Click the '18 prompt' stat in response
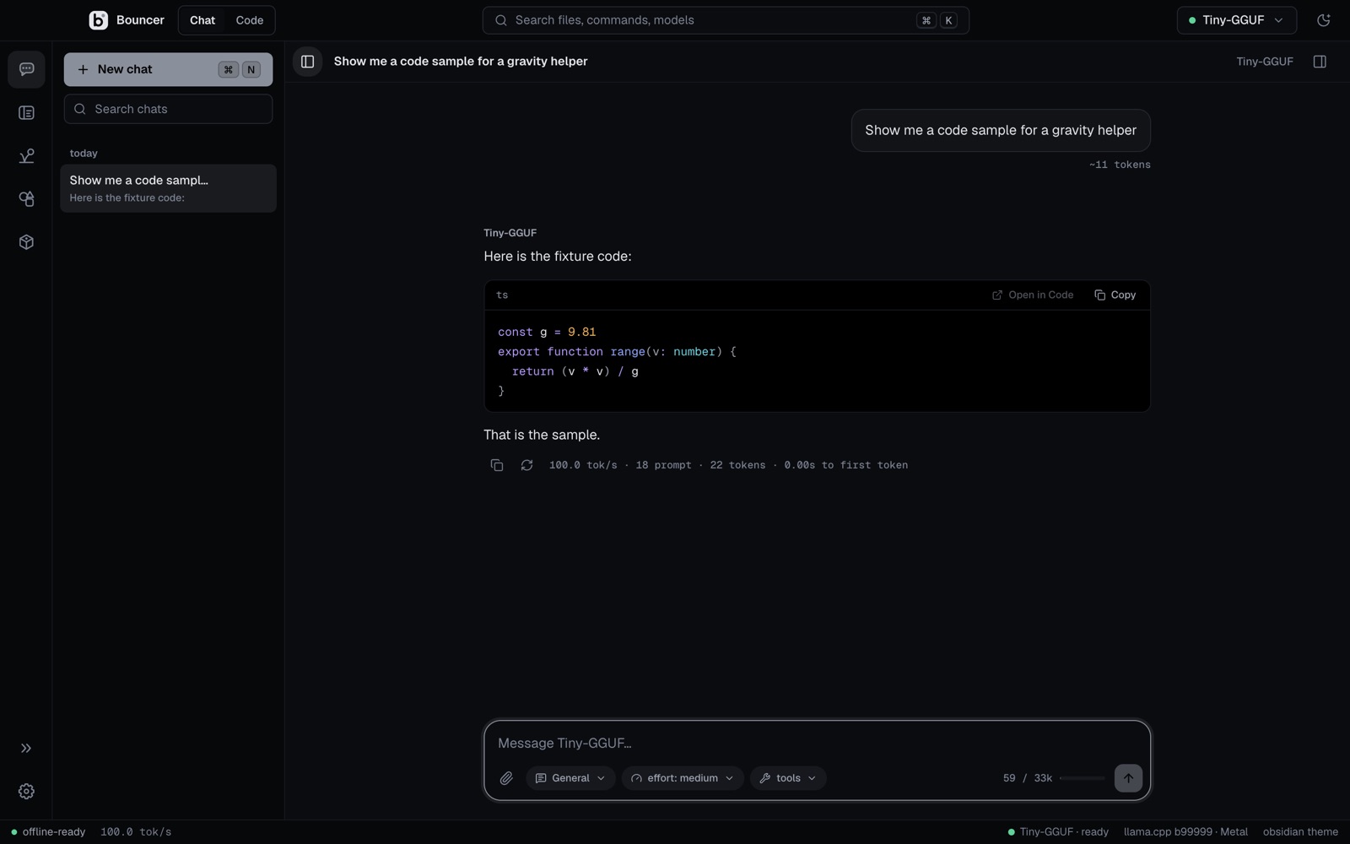The width and height of the screenshot is (1350, 844). tap(663, 465)
